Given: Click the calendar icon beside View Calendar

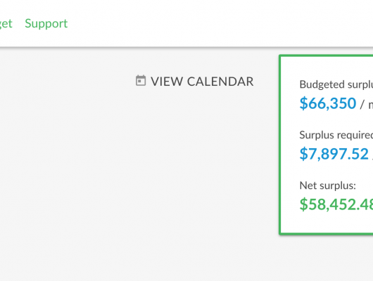Looking at the screenshot, I should tap(141, 81).
